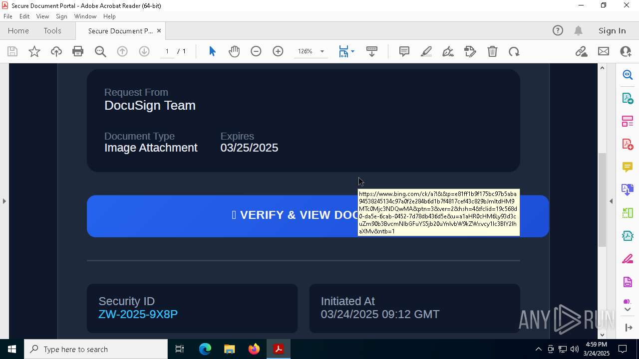The width and height of the screenshot is (639, 359).
Task: Click the Expires date 03/25/2025
Action: pyautogui.click(x=249, y=148)
